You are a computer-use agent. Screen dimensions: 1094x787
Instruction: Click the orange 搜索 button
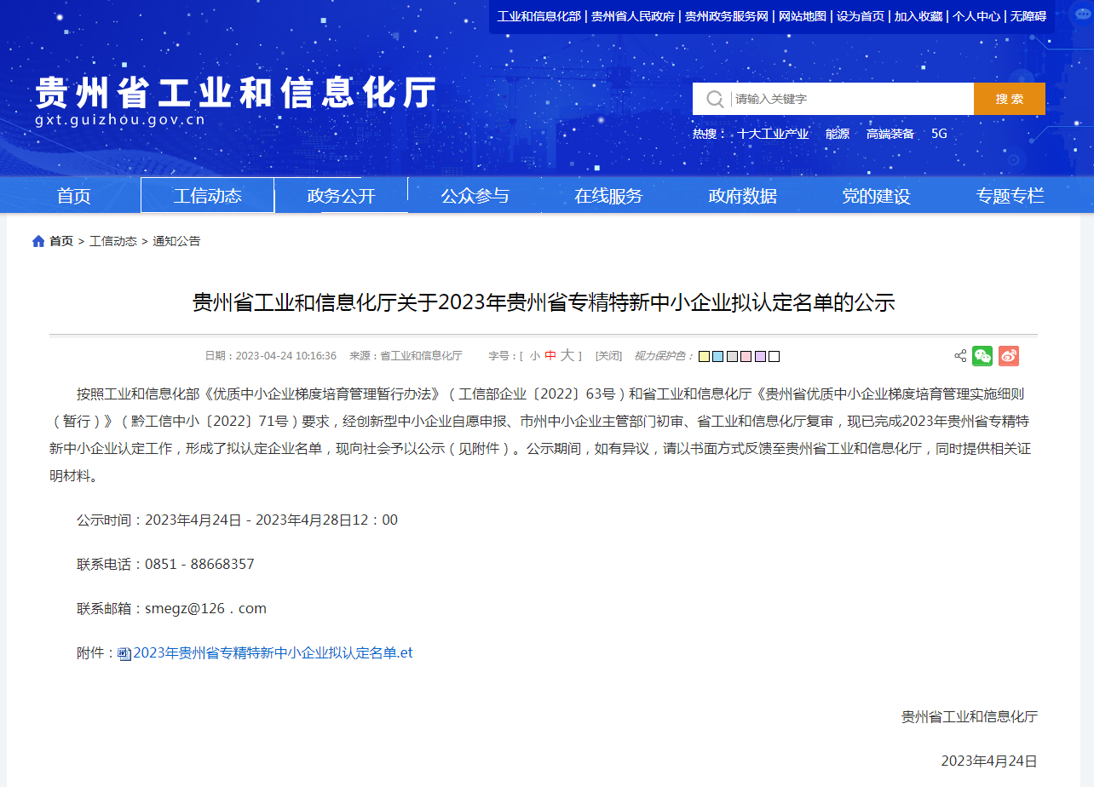[1010, 99]
